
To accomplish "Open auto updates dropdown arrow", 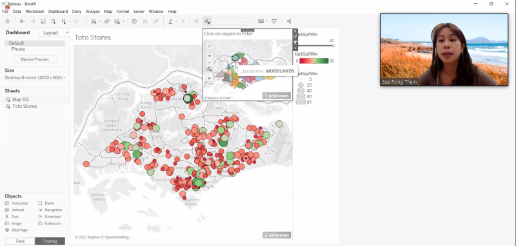I will (x=70, y=21).
